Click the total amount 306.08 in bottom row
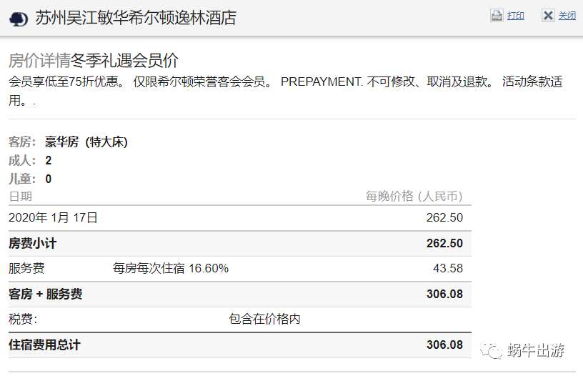Image resolution: width=583 pixels, height=376 pixels. click(444, 345)
